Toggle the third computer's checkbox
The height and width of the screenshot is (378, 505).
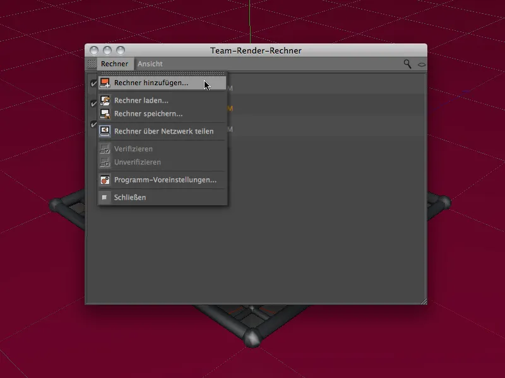pyautogui.click(x=93, y=124)
